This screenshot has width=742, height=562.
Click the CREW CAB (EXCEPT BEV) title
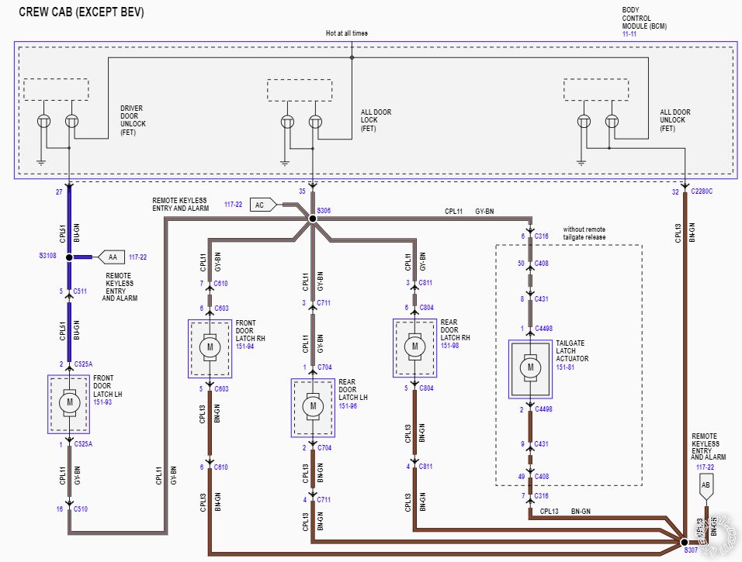click(x=81, y=12)
